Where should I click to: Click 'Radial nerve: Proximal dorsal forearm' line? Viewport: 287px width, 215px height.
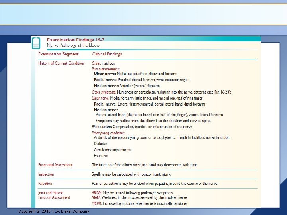coord(142,80)
